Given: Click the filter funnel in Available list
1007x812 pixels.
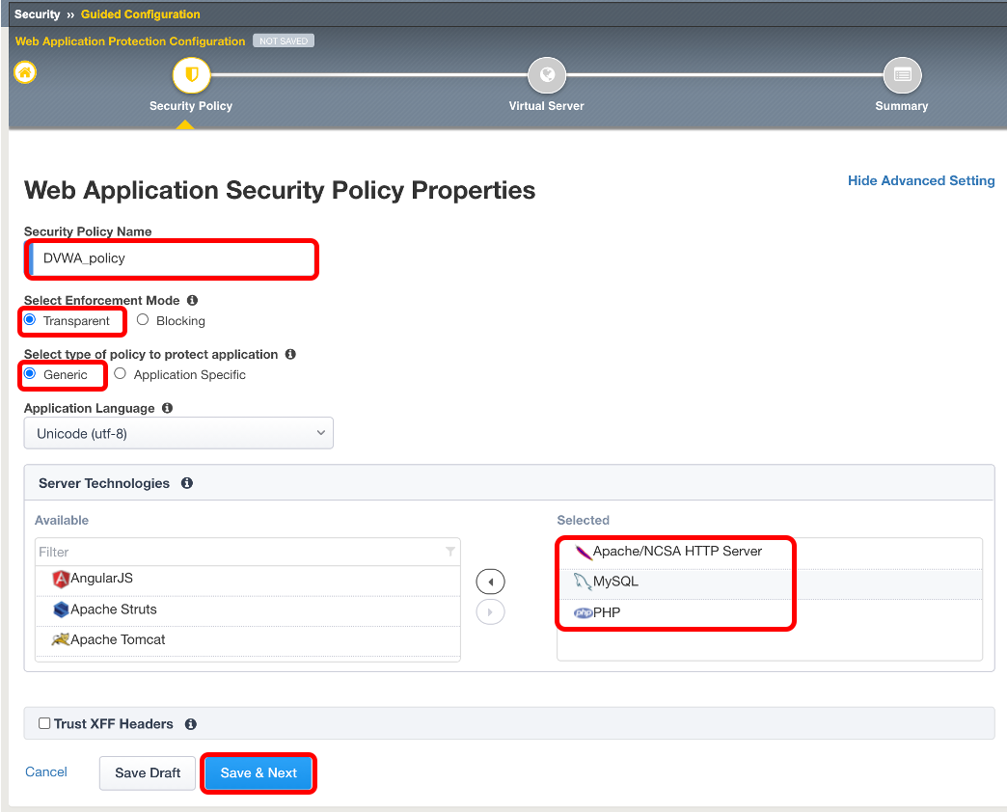Looking at the screenshot, I should (450, 552).
